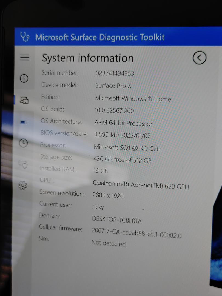Select cellular firmware value 200717-CA-ceeab88-c8.1-00082.0
Viewport: 222px width, 296px height.
coord(136,233)
